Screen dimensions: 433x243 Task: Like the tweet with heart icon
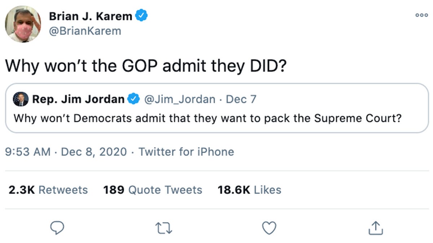tap(269, 228)
